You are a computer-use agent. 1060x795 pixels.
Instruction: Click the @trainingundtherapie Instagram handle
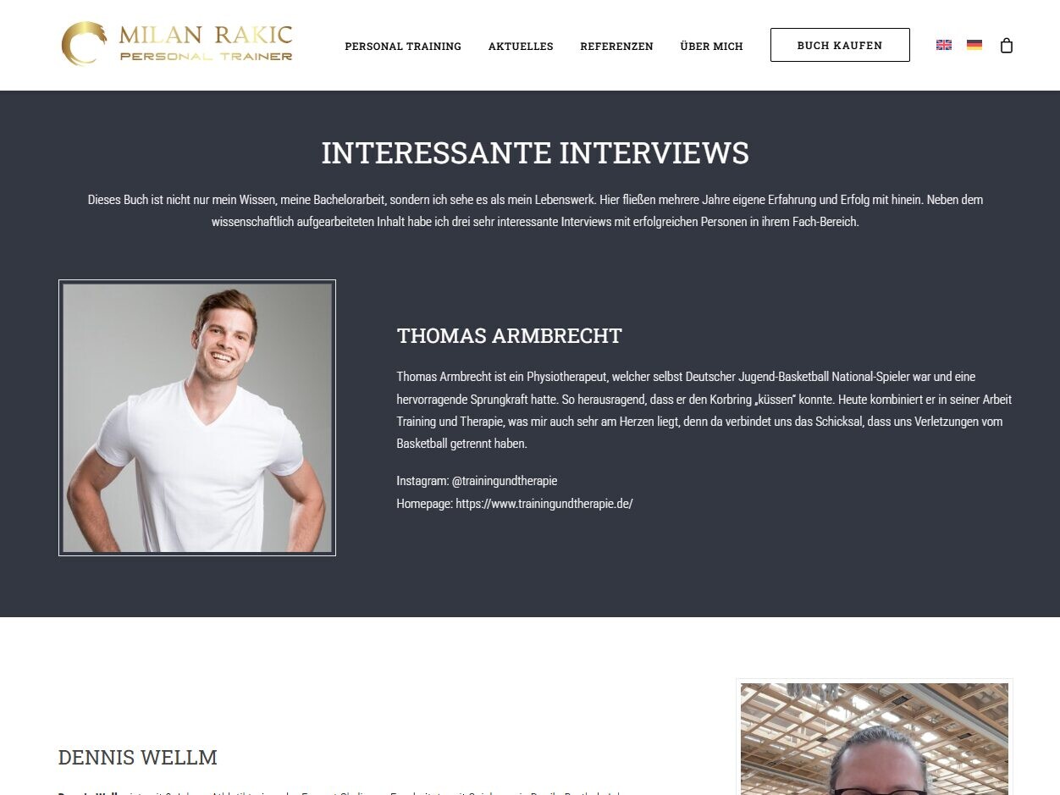coord(505,480)
